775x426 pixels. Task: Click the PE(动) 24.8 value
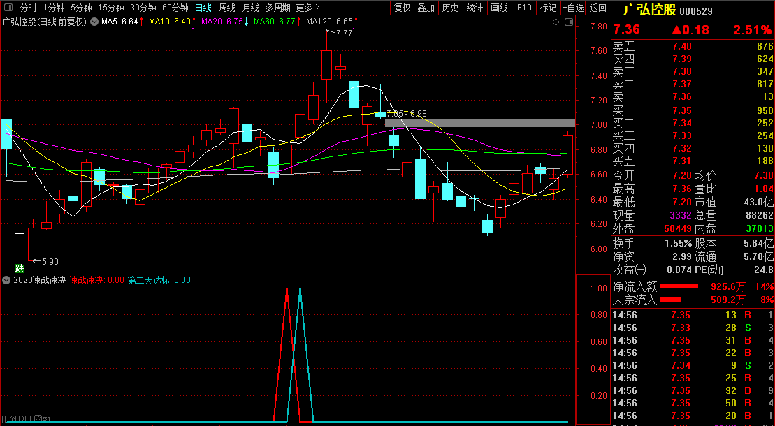[x=764, y=270]
